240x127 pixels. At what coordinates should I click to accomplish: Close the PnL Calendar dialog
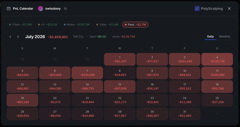tap(229, 8)
